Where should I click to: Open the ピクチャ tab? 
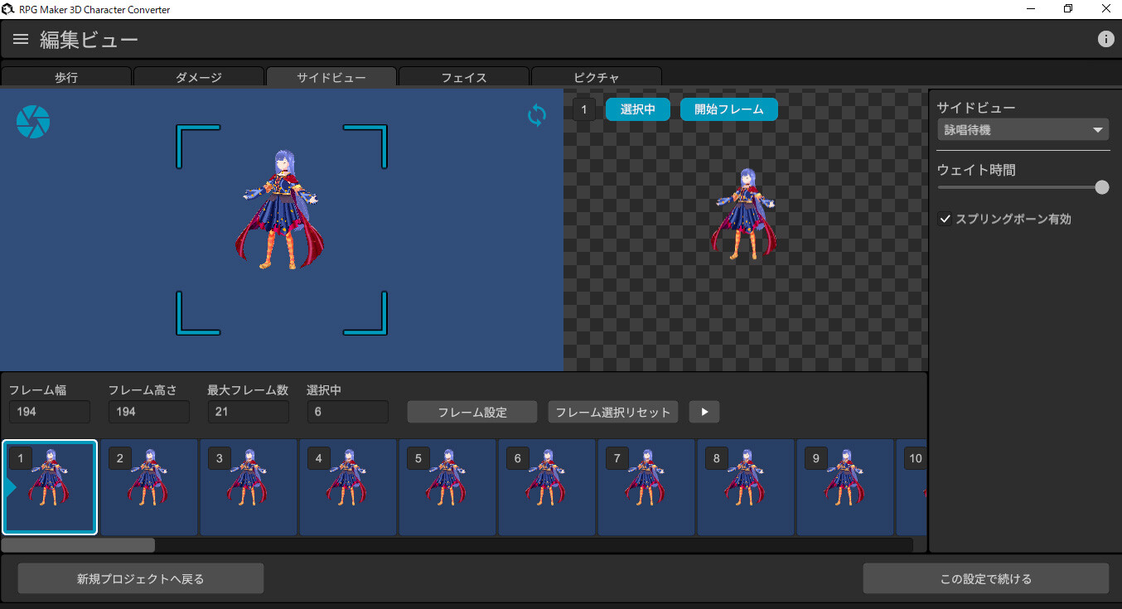pos(596,76)
